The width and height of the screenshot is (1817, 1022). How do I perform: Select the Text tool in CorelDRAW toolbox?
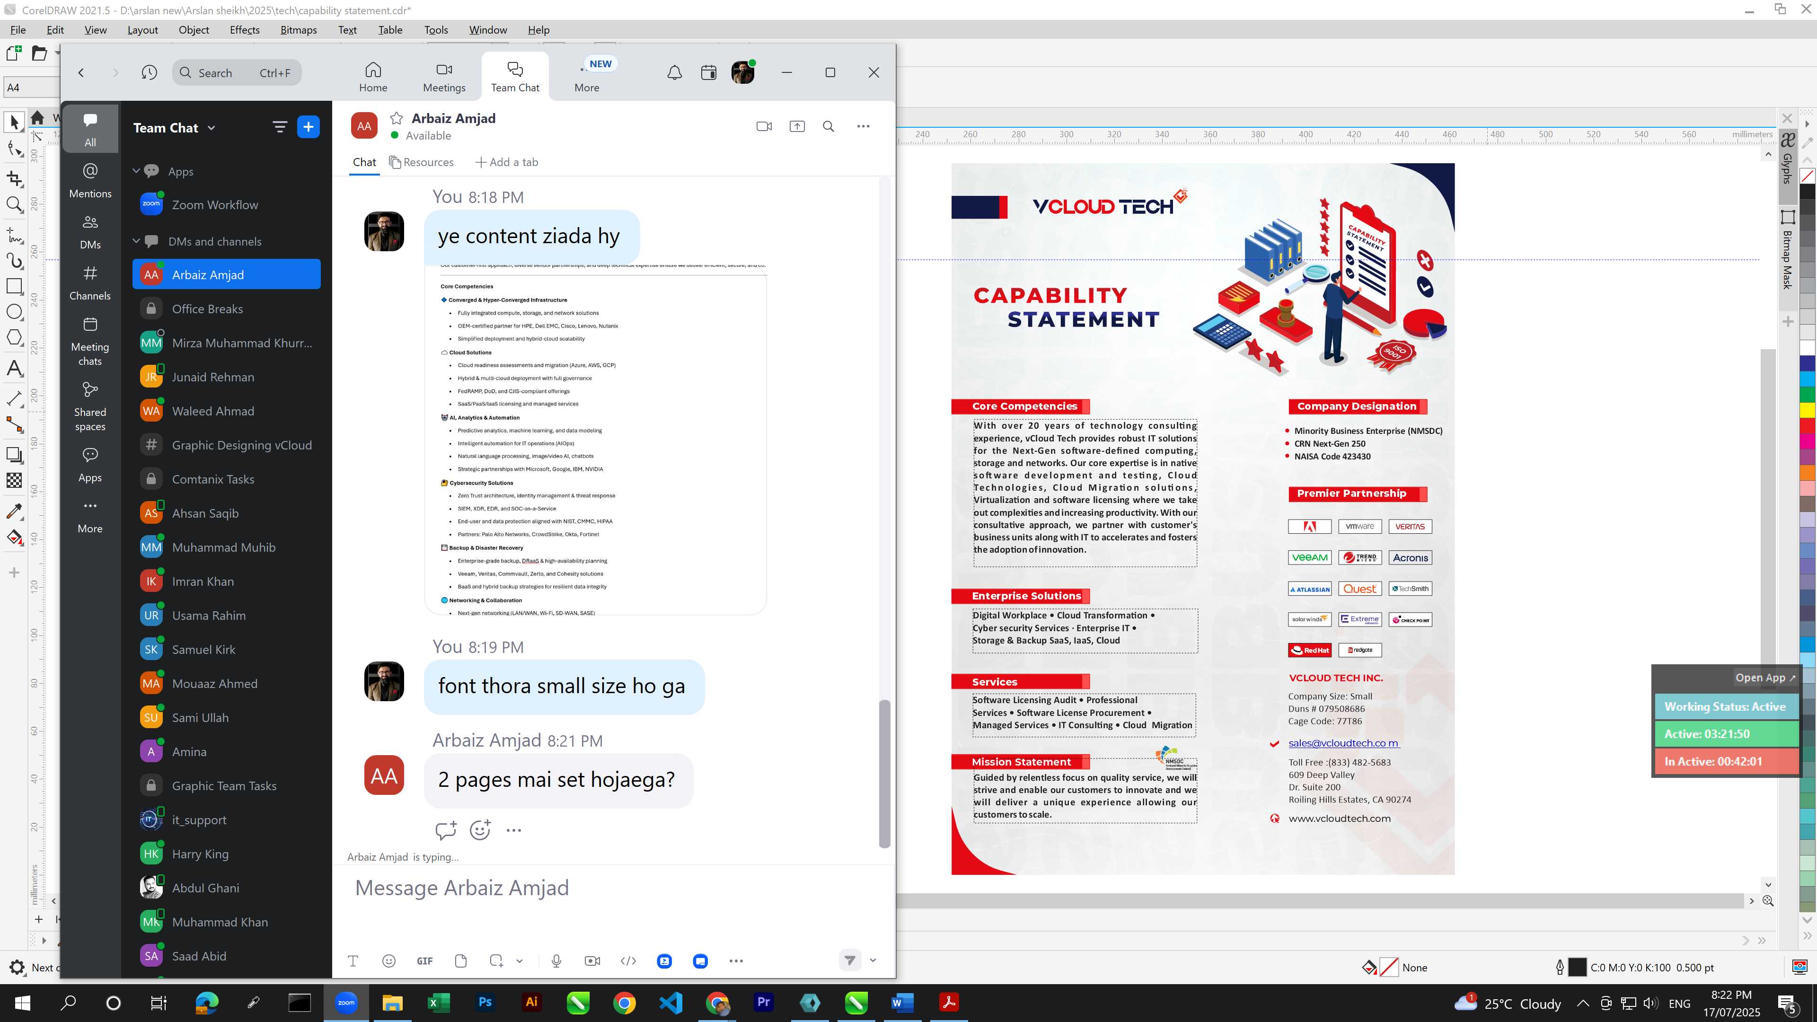click(x=14, y=369)
